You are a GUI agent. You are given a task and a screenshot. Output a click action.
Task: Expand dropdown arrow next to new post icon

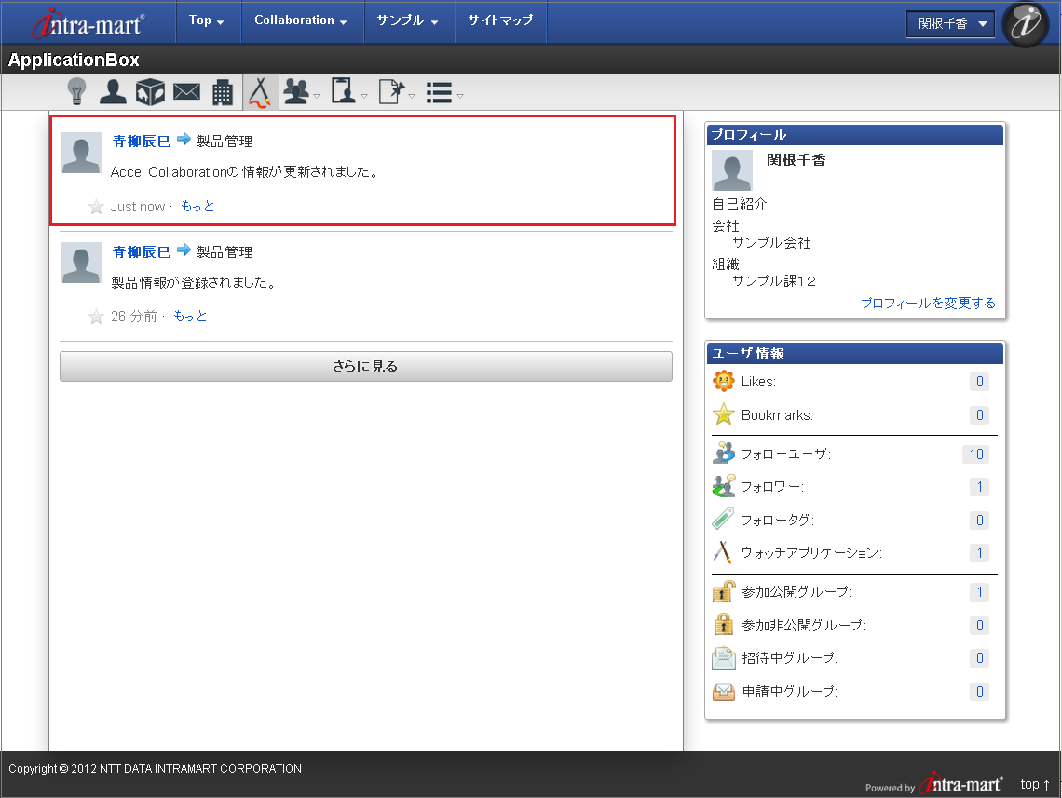pos(411,96)
